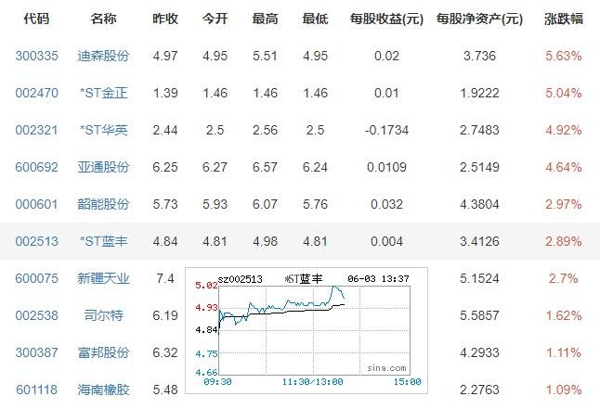600x409 pixels.
Task: Open the 富邦股份 stock link
Action: pos(104,352)
